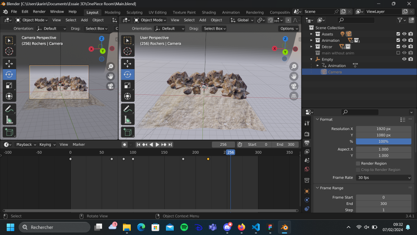This screenshot has height=235, width=417.
Task: Select the Scale tool in left viewport
Action: coord(9,85)
